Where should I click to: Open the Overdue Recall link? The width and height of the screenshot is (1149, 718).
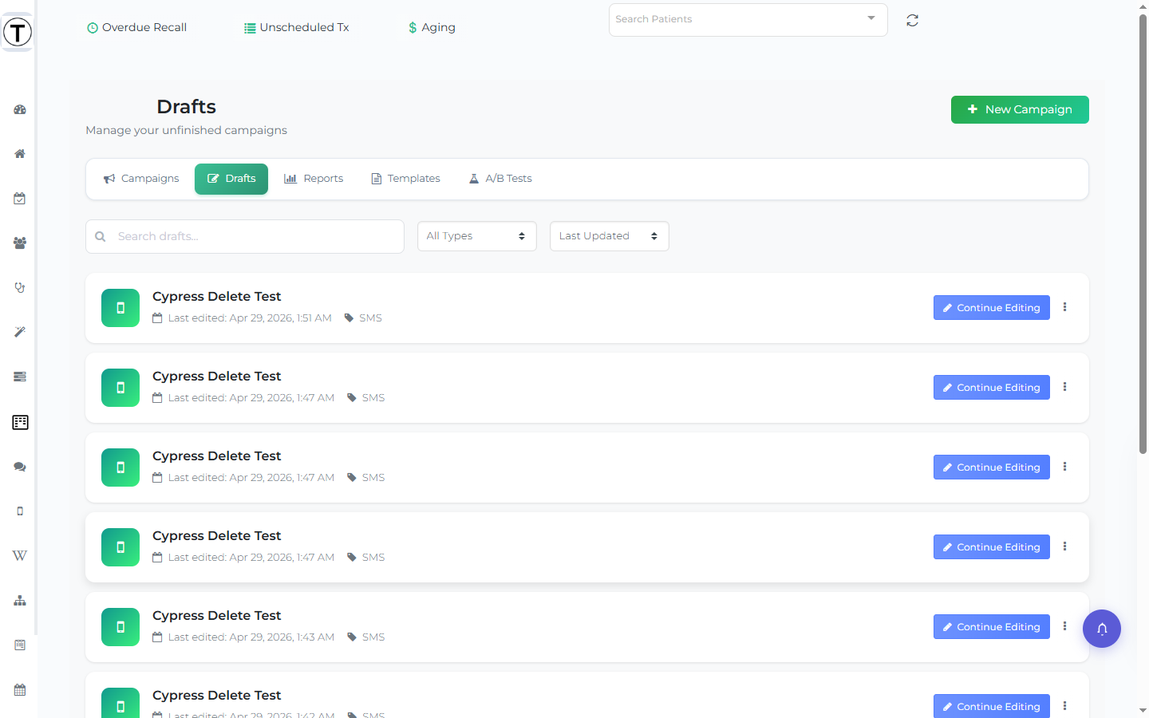pyautogui.click(x=136, y=28)
